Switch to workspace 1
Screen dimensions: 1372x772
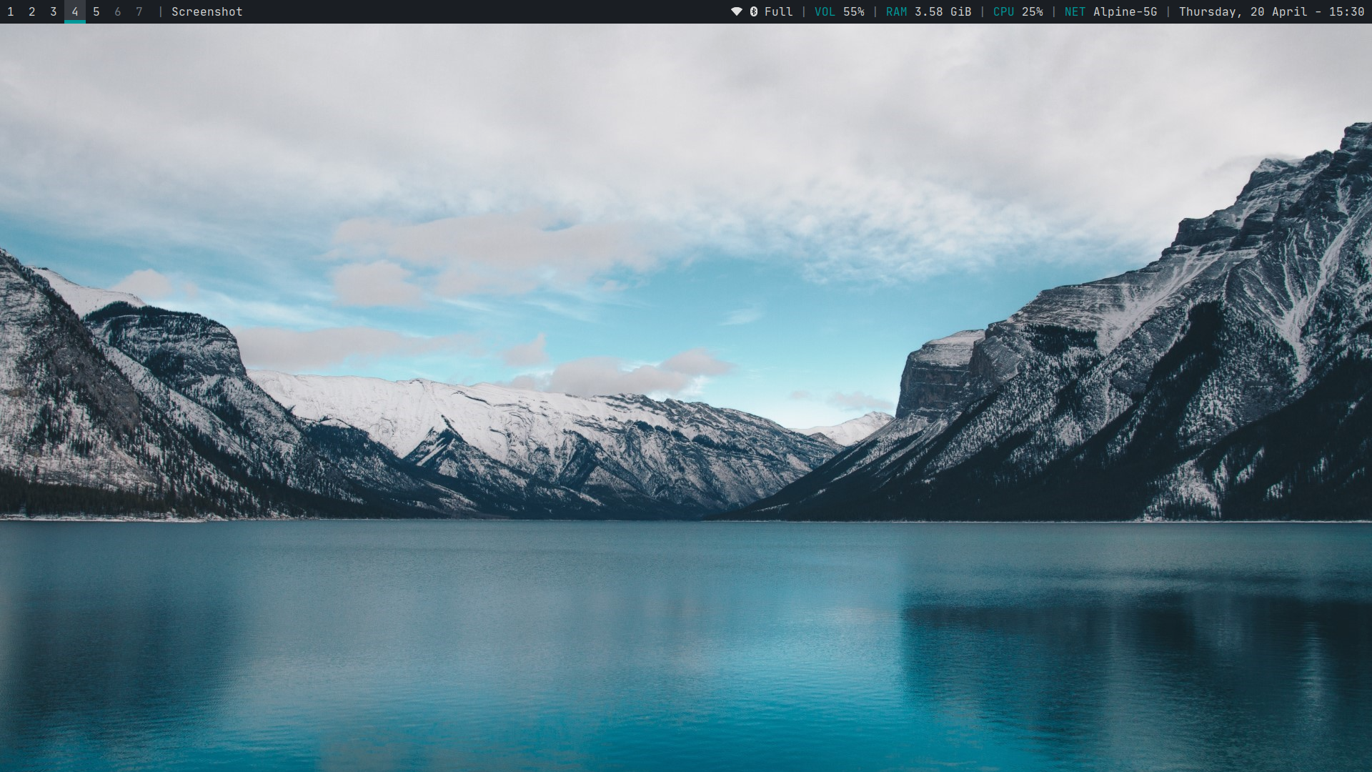pyautogui.click(x=11, y=11)
